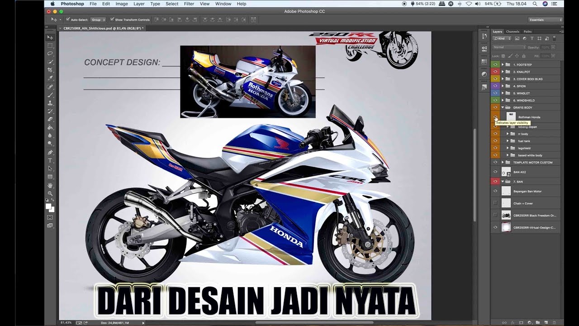Switch to the Channels tab
The height and width of the screenshot is (326, 579).
(513, 32)
